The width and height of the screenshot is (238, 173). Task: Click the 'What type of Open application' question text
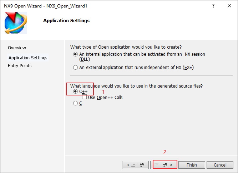pyautogui.click(x=126, y=47)
